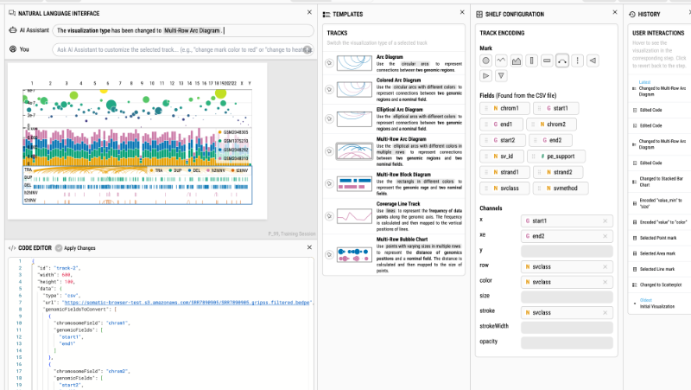This screenshot has width=691, height=390.
Task: Click the empty size channel slot
Action: 567,297
